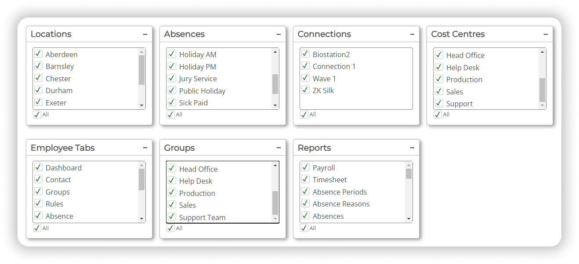Image resolution: width=579 pixels, height=264 pixels.
Task: Toggle Jury Service in the Absences list
Action: (172, 78)
